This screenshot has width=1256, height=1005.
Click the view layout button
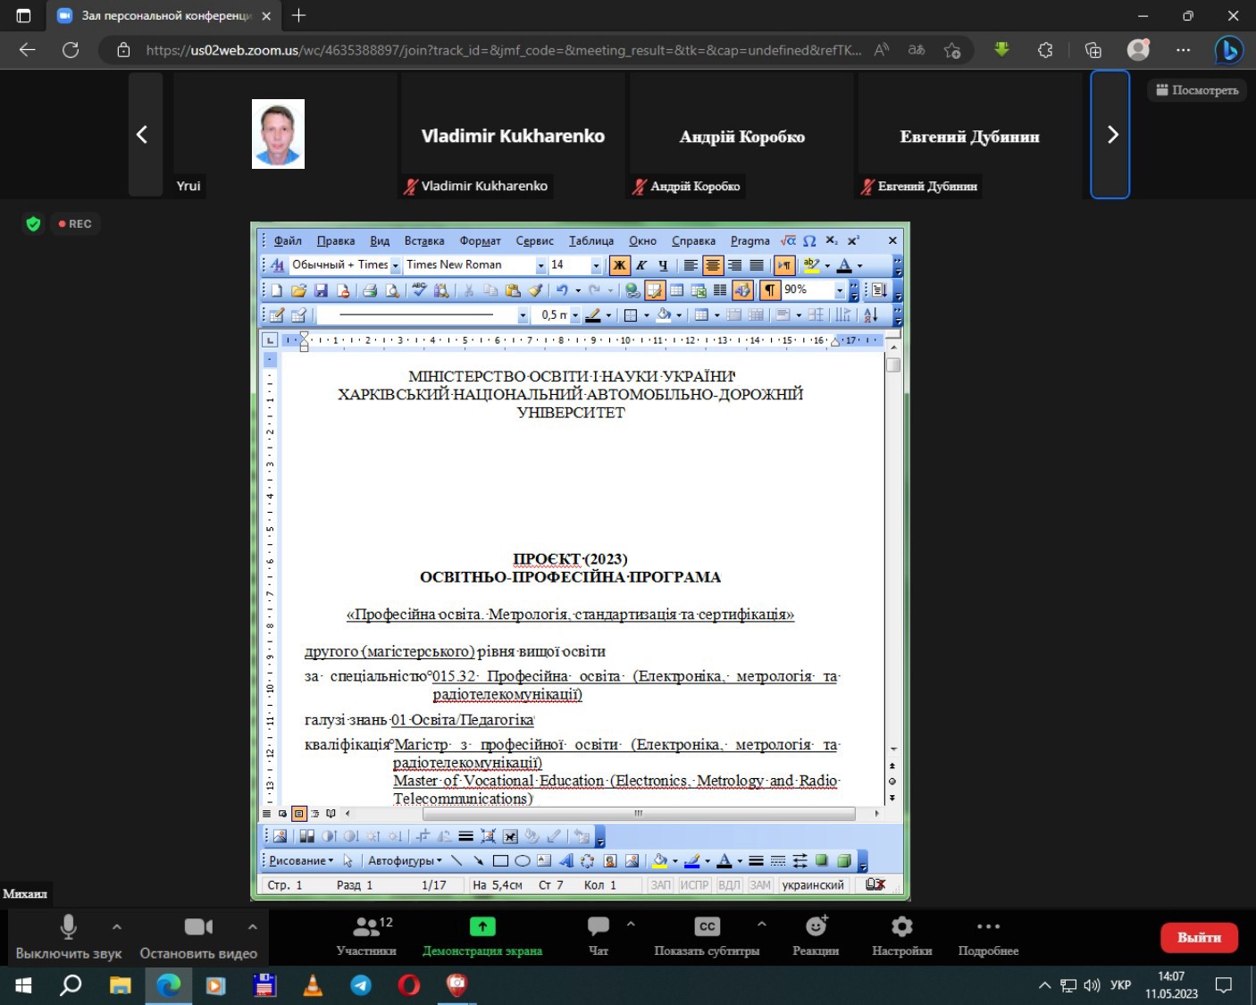click(x=1197, y=90)
